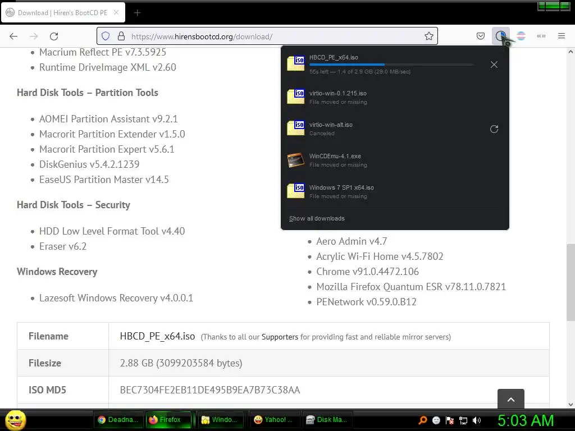Click the orange magnifier tray icon

pyautogui.click(x=423, y=420)
